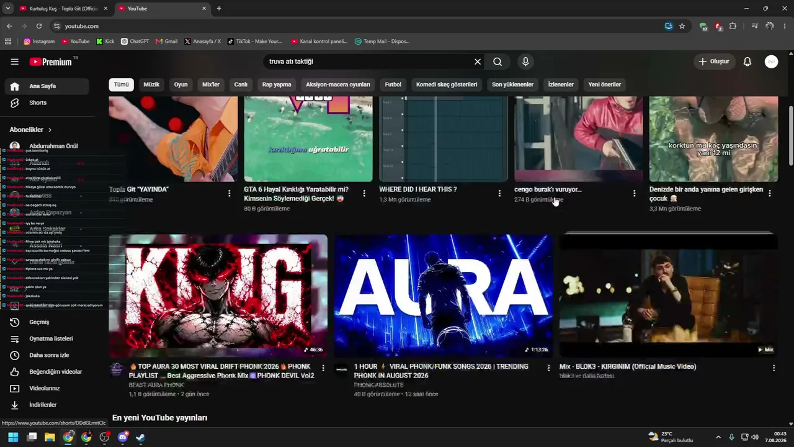Open Daha sonra izle in the sidebar
Screen dimensions: 794x447
pos(47,355)
